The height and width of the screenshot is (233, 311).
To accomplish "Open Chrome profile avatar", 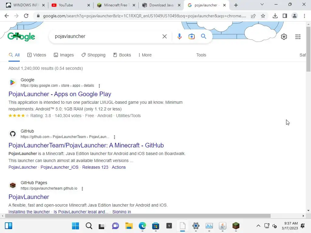I will (x=295, y=16).
